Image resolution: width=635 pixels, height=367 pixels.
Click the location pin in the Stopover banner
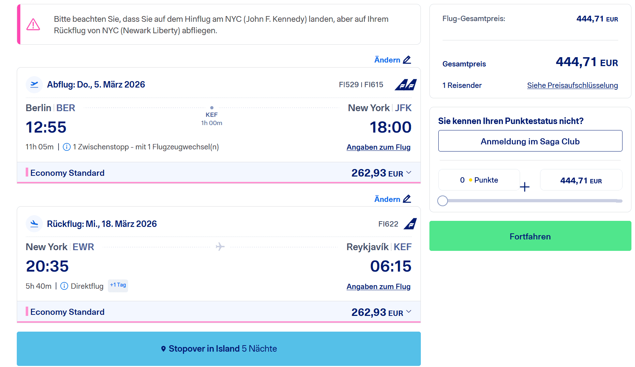[x=163, y=349]
